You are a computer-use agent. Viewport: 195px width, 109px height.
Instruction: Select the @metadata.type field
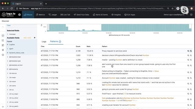coord(15,61)
